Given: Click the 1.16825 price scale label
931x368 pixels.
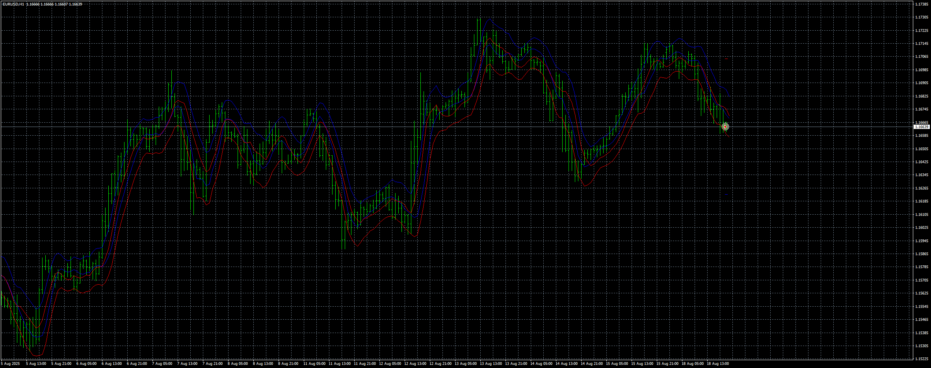Looking at the screenshot, I should [922, 96].
